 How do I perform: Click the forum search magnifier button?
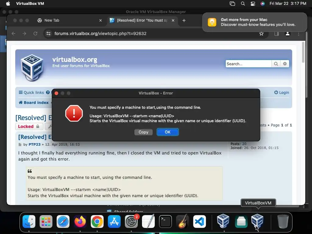[276, 64]
